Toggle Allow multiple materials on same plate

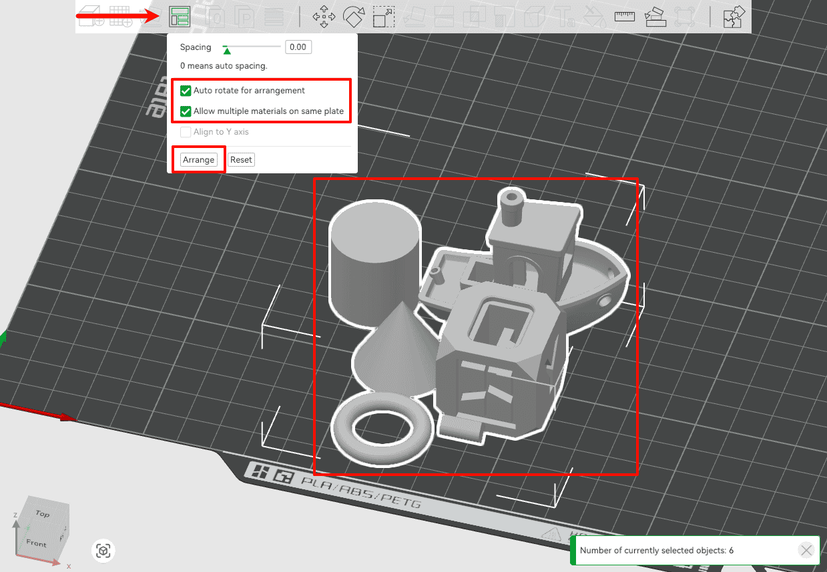186,111
